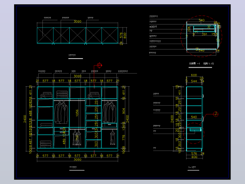This screenshot has height=184, width=245.
Task: Select the 904 dimension beside the wardrobe elevation
Action: (124, 111)
